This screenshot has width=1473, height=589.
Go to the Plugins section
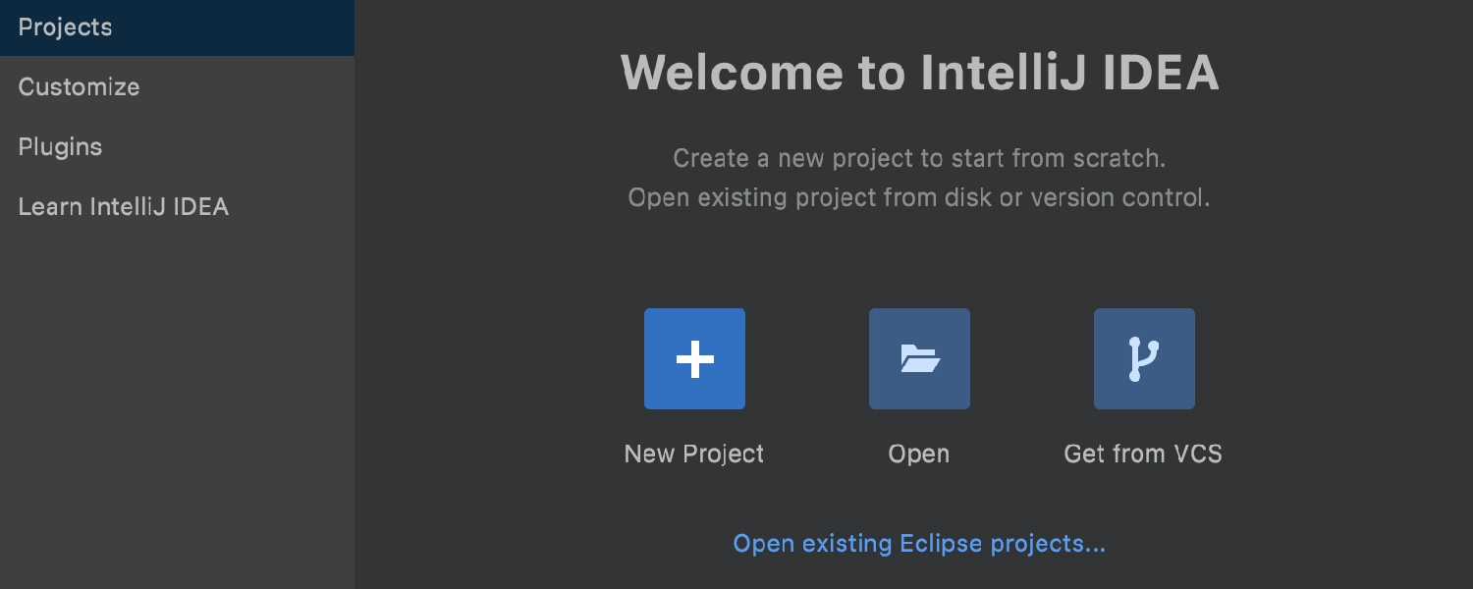[x=177, y=146]
